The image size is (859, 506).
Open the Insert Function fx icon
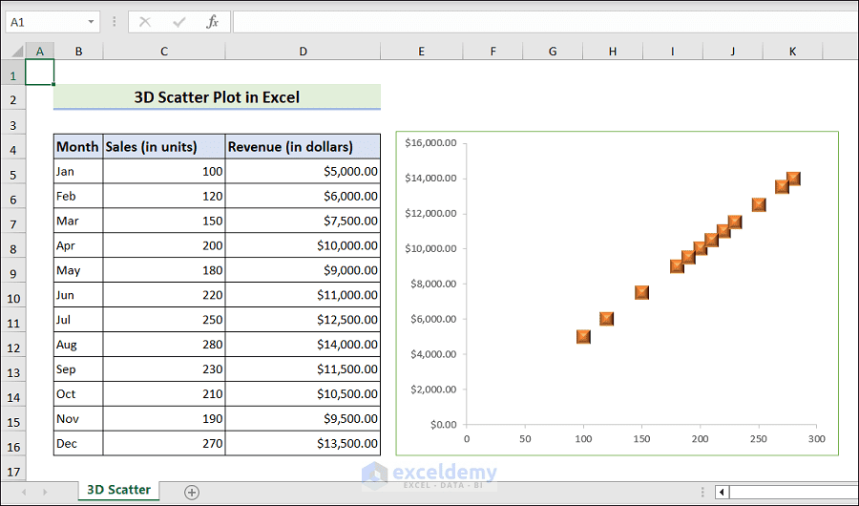[x=213, y=22]
